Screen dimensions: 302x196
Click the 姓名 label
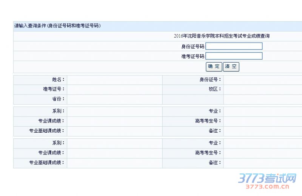(x=58, y=80)
